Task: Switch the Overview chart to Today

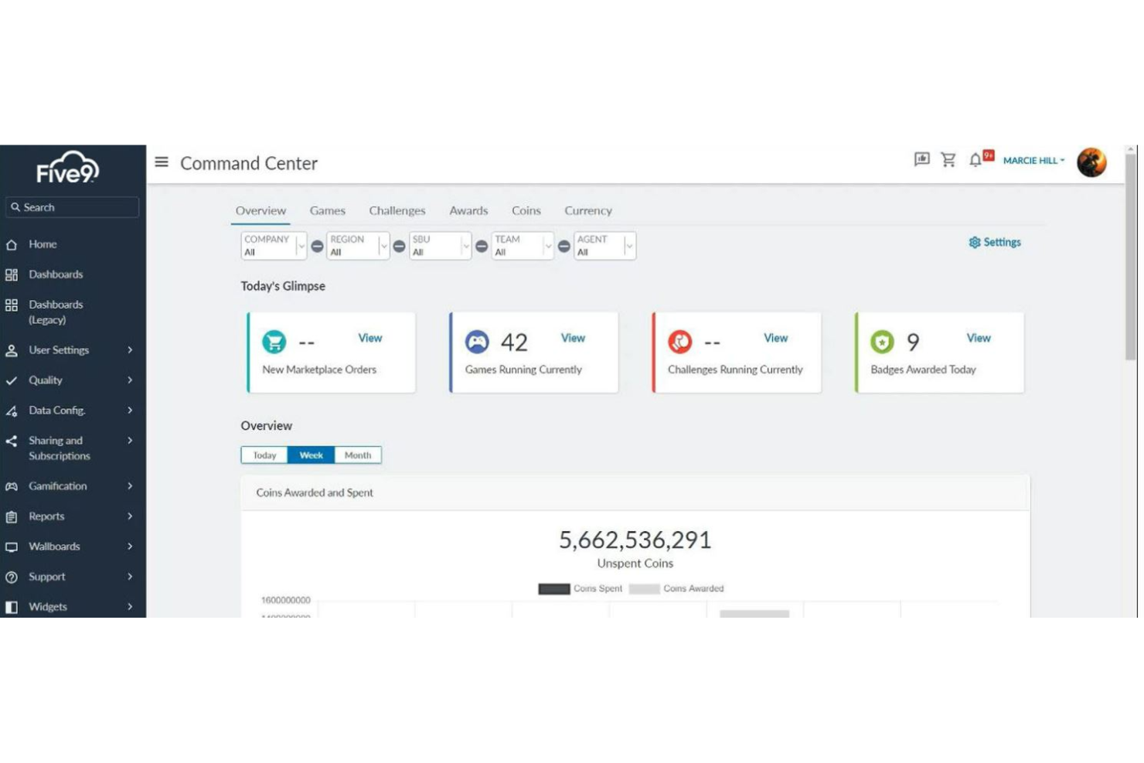Action: [264, 455]
